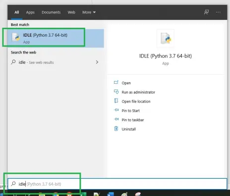This screenshot has width=230, height=196.
Task: Choose Run as administrator
Action: 138,92
